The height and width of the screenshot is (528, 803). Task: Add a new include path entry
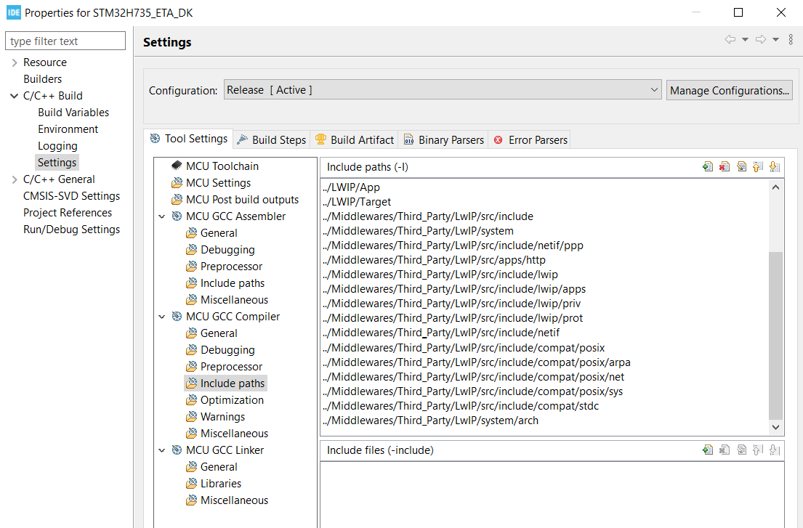pyautogui.click(x=708, y=166)
